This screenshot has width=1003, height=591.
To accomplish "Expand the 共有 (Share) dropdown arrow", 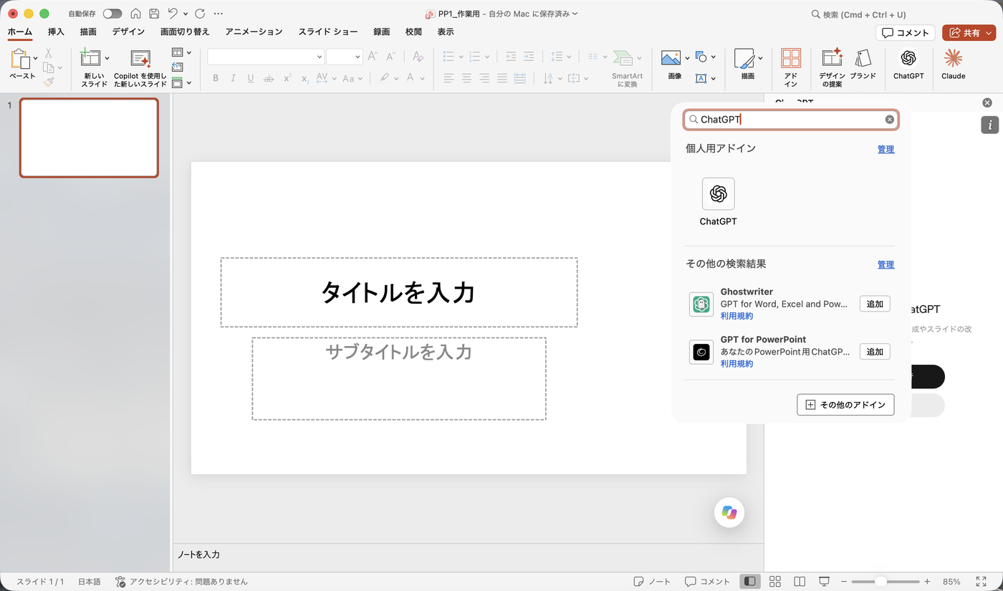I will pos(989,33).
